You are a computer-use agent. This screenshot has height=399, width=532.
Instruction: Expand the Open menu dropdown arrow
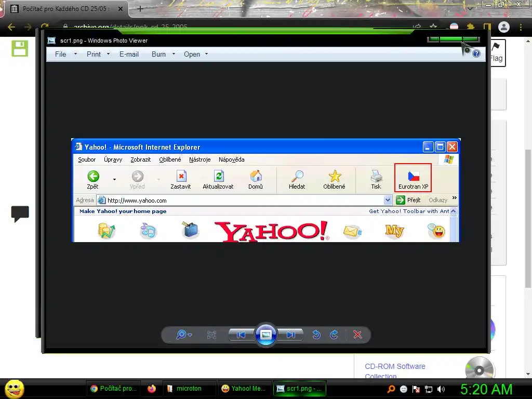206,54
